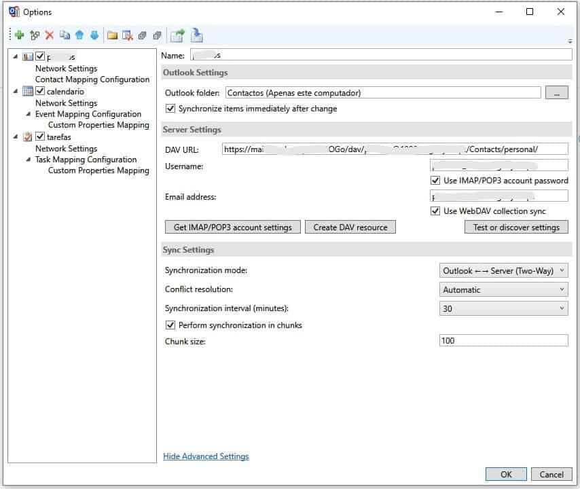
Task: Open Synchronization interval dropdown
Action: [x=503, y=308]
